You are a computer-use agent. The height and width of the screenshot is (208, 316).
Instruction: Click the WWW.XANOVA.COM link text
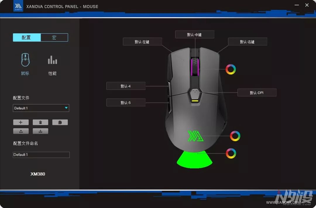(x=283, y=202)
